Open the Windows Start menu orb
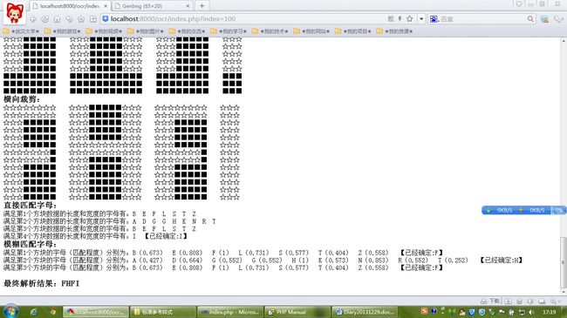The height and width of the screenshot is (318, 567). pyautogui.click(x=10, y=312)
